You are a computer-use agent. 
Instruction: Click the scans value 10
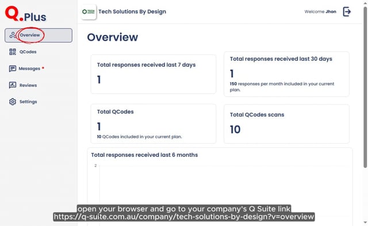click(235, 130)
